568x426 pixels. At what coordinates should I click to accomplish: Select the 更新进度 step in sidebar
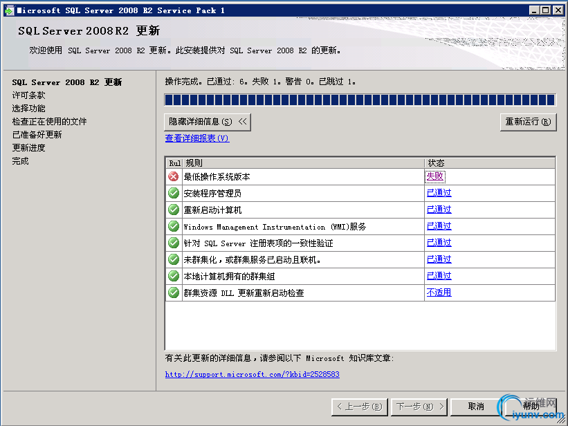28,148
